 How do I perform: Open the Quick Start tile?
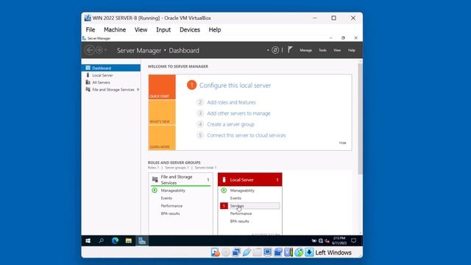pos(162,87)
